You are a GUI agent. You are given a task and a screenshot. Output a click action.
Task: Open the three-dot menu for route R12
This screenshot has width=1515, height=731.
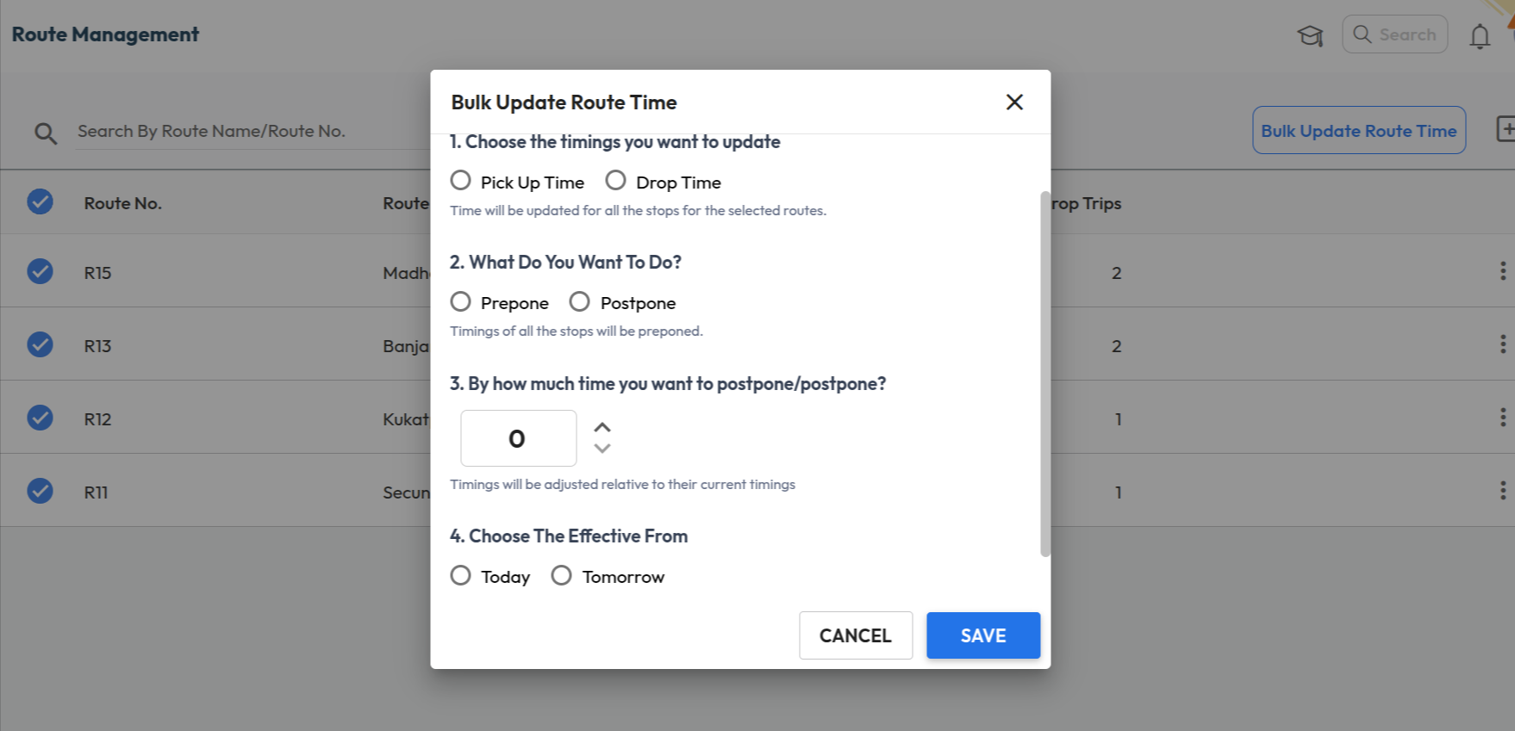1502,418
